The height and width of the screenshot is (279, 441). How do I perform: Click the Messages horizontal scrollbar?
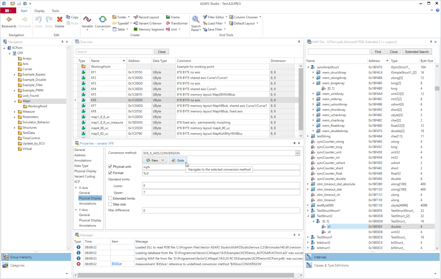tap(186, 275)
